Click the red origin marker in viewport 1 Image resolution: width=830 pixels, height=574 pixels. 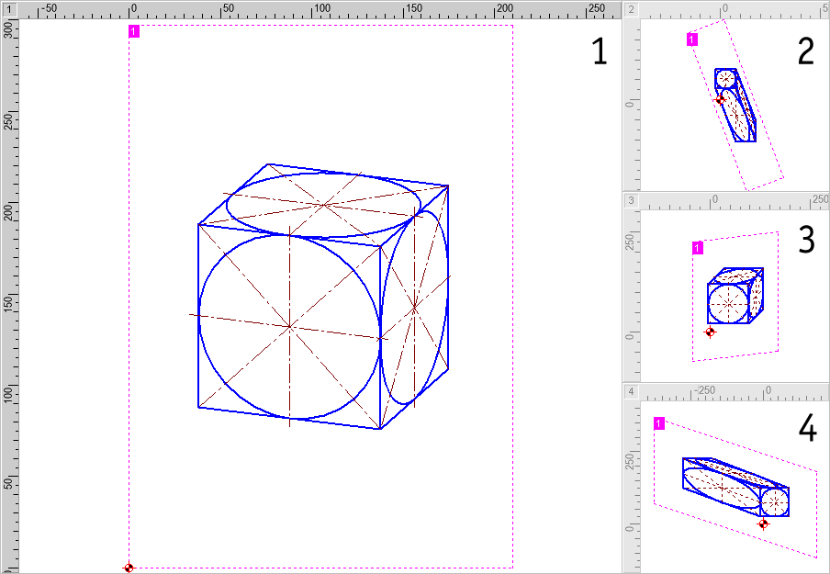pos(129,568)
